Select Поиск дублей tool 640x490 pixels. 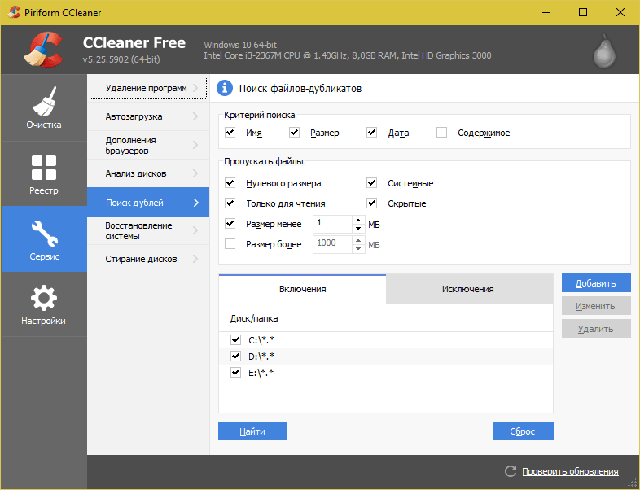point(148,202)
